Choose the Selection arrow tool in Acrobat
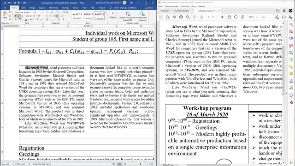The width and height of the screenshot is (295, 166). pyautogui.click(x=222, y=17)
